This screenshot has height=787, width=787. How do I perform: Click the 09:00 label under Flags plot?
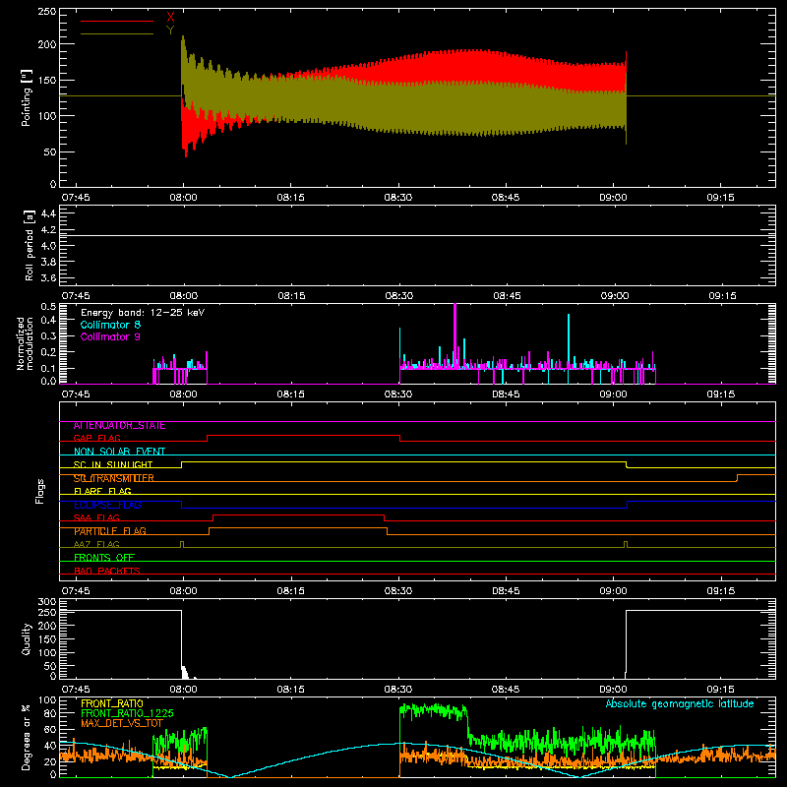(613, 591)
